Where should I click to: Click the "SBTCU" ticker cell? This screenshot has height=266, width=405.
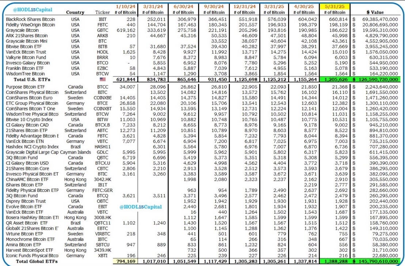pyautogui.click(x=103, y=244)
